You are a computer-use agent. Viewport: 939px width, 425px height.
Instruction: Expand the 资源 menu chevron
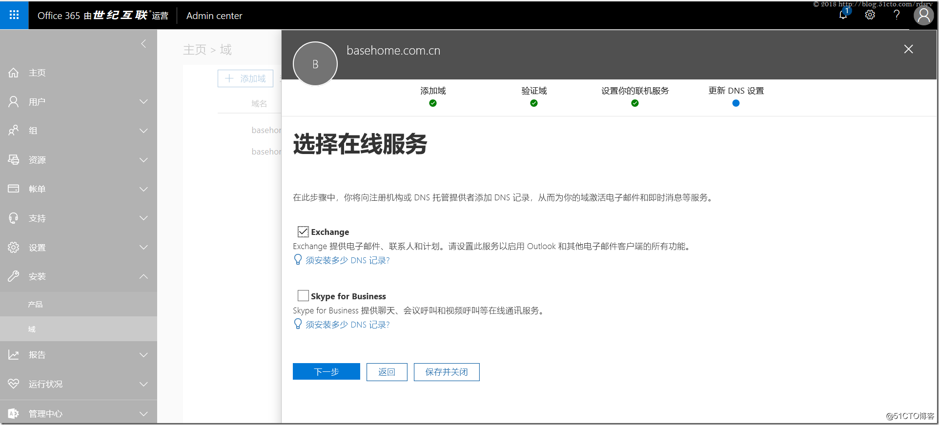click(x=143, y=160)
